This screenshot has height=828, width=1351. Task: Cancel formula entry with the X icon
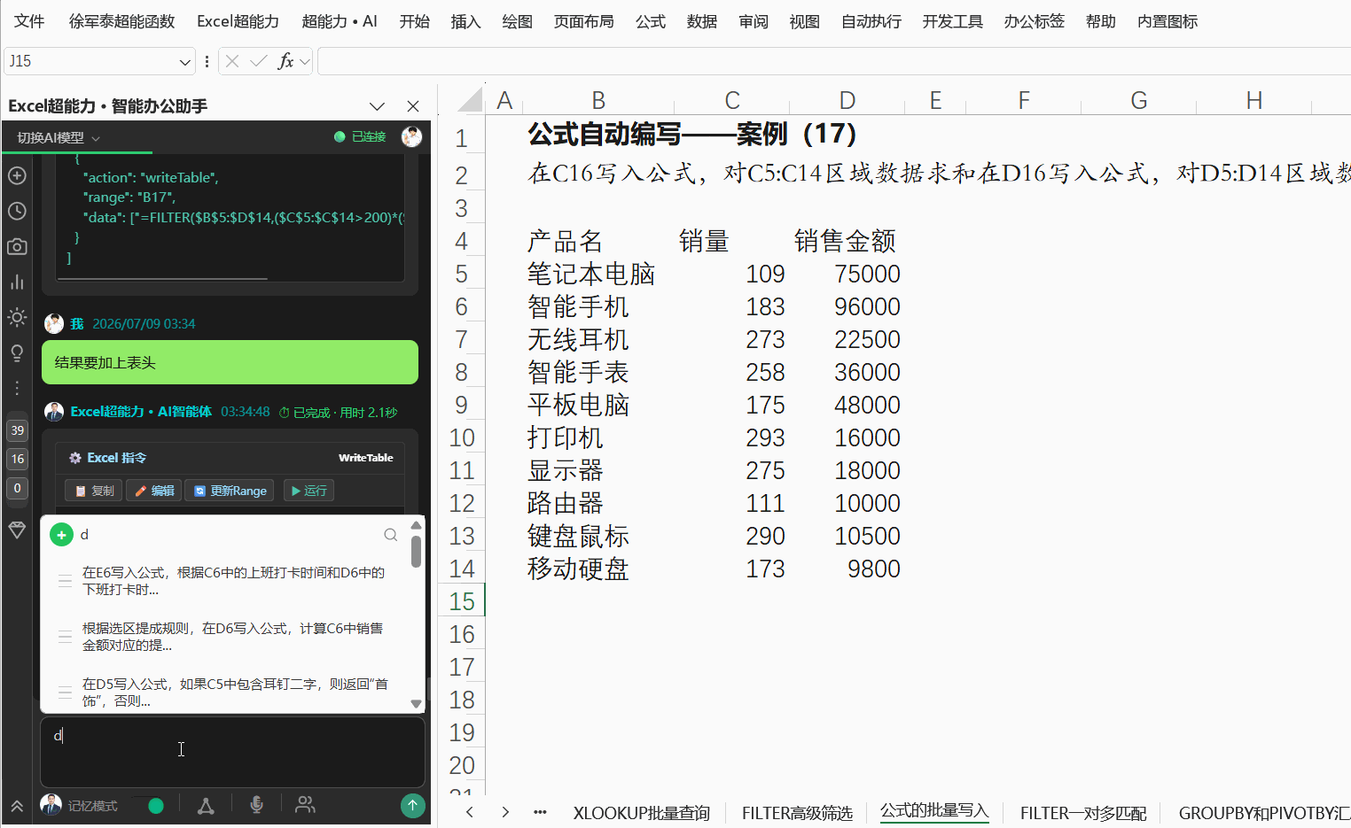[x=232, y=61]
